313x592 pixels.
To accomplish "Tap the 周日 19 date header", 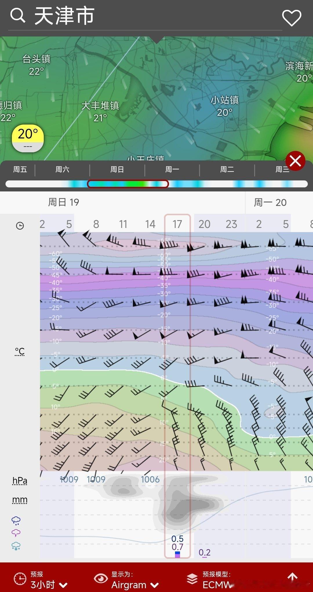I will tap(63, 202).
